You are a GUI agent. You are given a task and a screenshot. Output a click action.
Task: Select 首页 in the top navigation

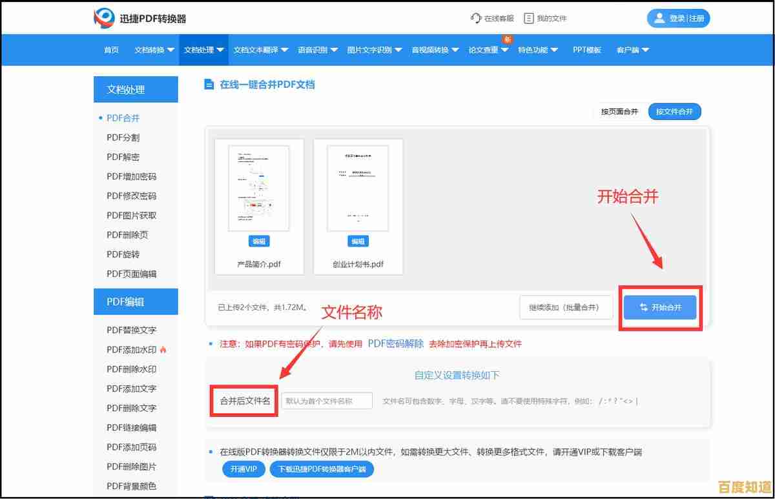pyautogui.click(x=110, y=50)
